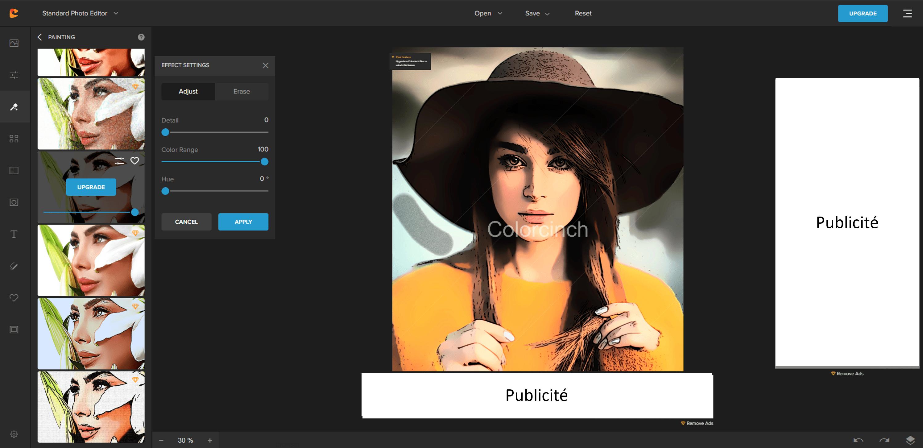Favorite the selected painting effect heart
This screenshot has width=923, height=448.
point(135,161)
